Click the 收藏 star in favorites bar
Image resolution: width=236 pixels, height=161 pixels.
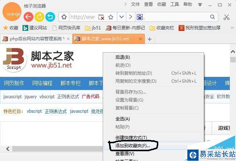coord(11,28)
